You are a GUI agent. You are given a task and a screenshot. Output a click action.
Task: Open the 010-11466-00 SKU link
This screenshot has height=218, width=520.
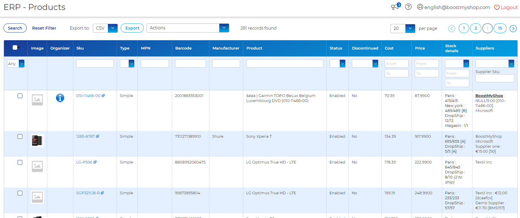88,96
